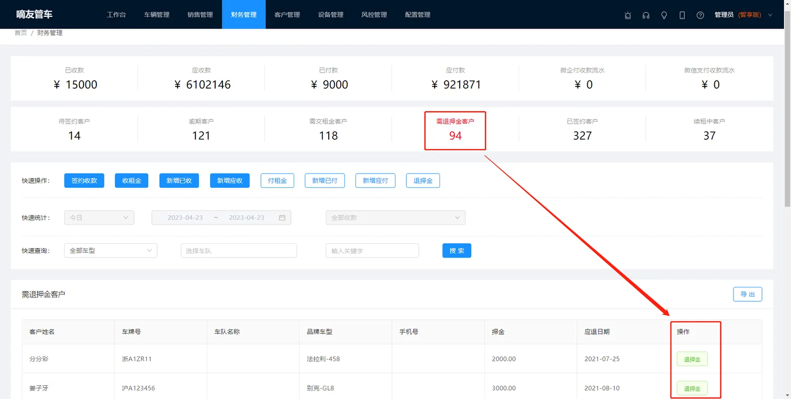Click the calendar icon in date range

282,218
